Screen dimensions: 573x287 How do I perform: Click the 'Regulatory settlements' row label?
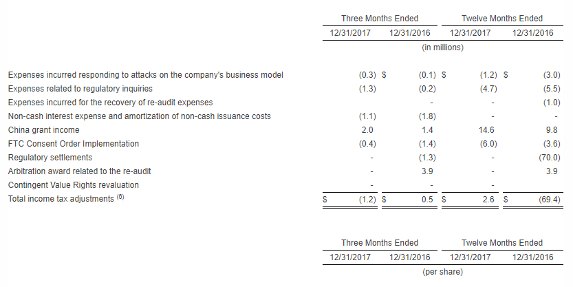pyautogui.click(x=50, y=158)
